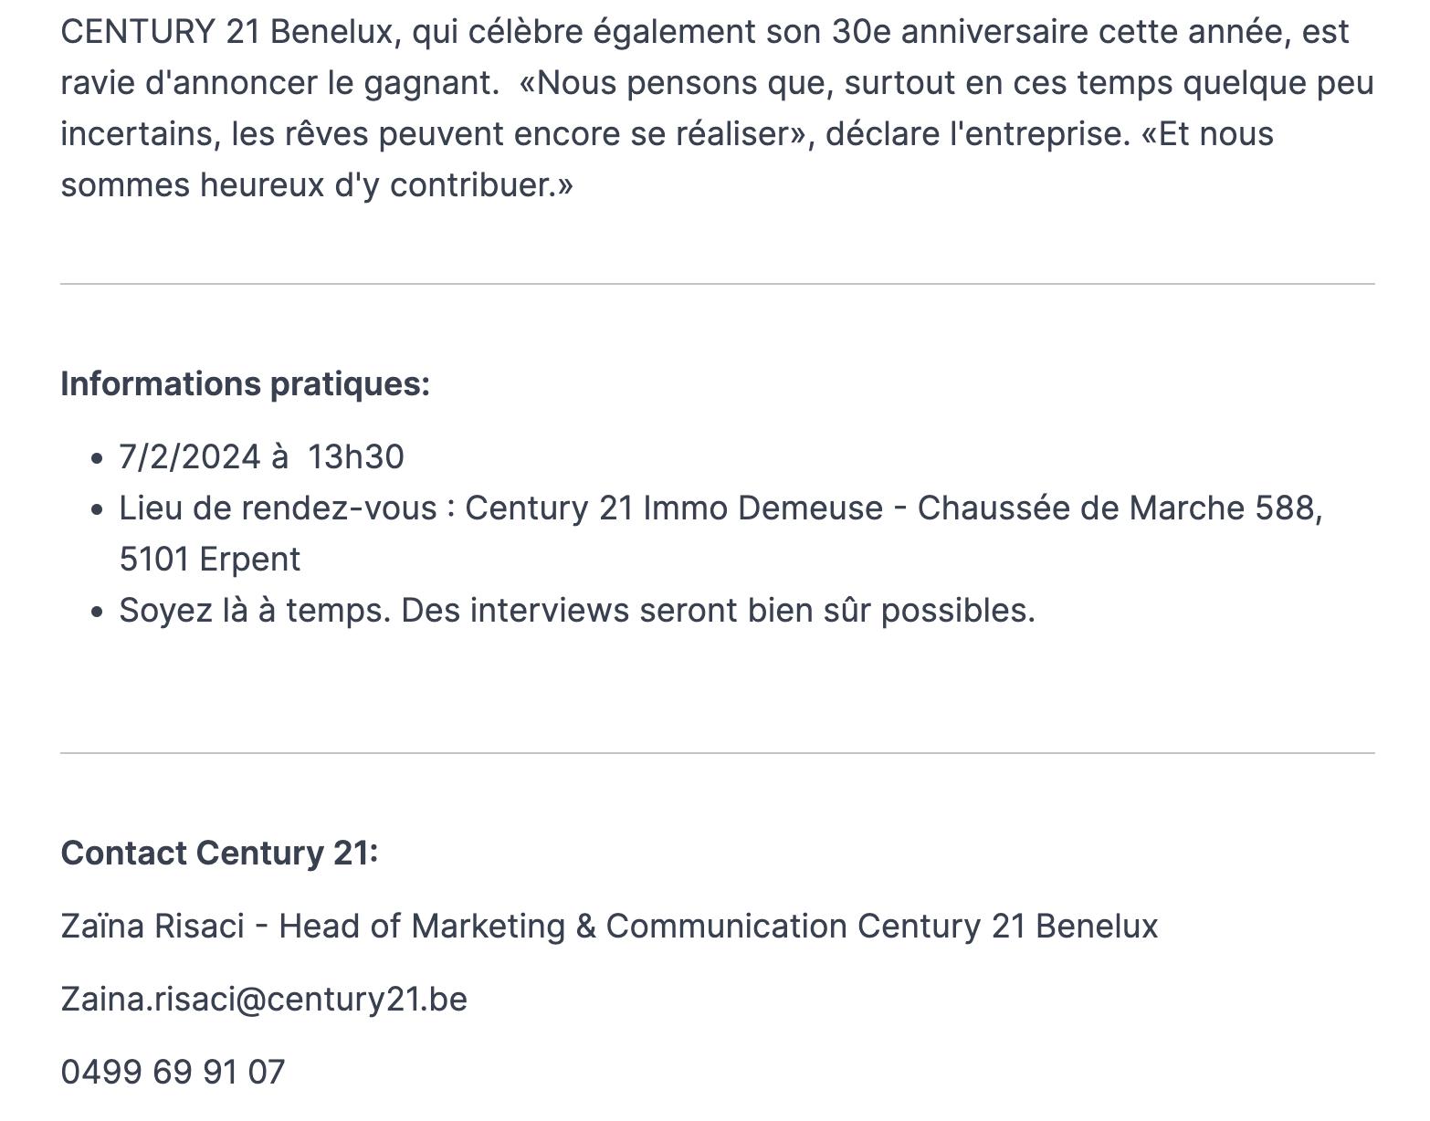Click 'Head of Marketing & Communication' title
This screenshot has height=1121, width=1430.
pyautogui.click(x=563, y=926)
